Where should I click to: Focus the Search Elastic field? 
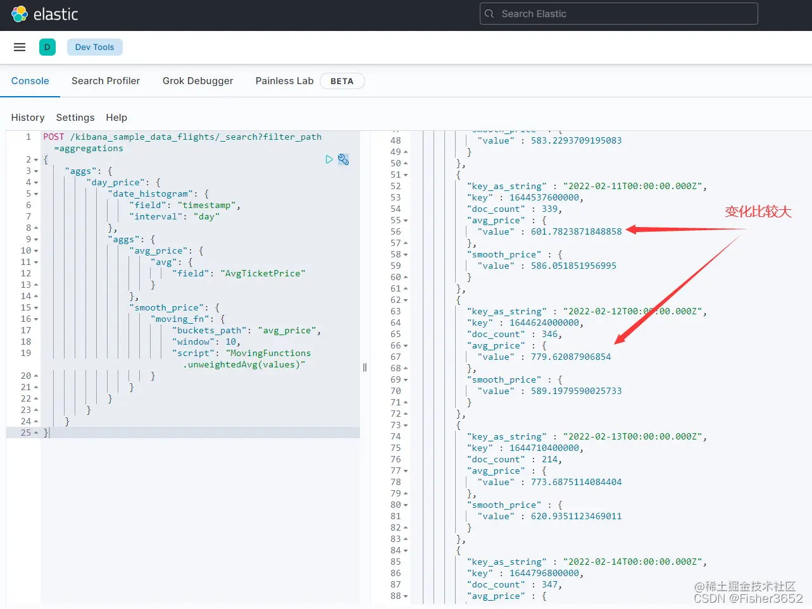pos(619,14)
